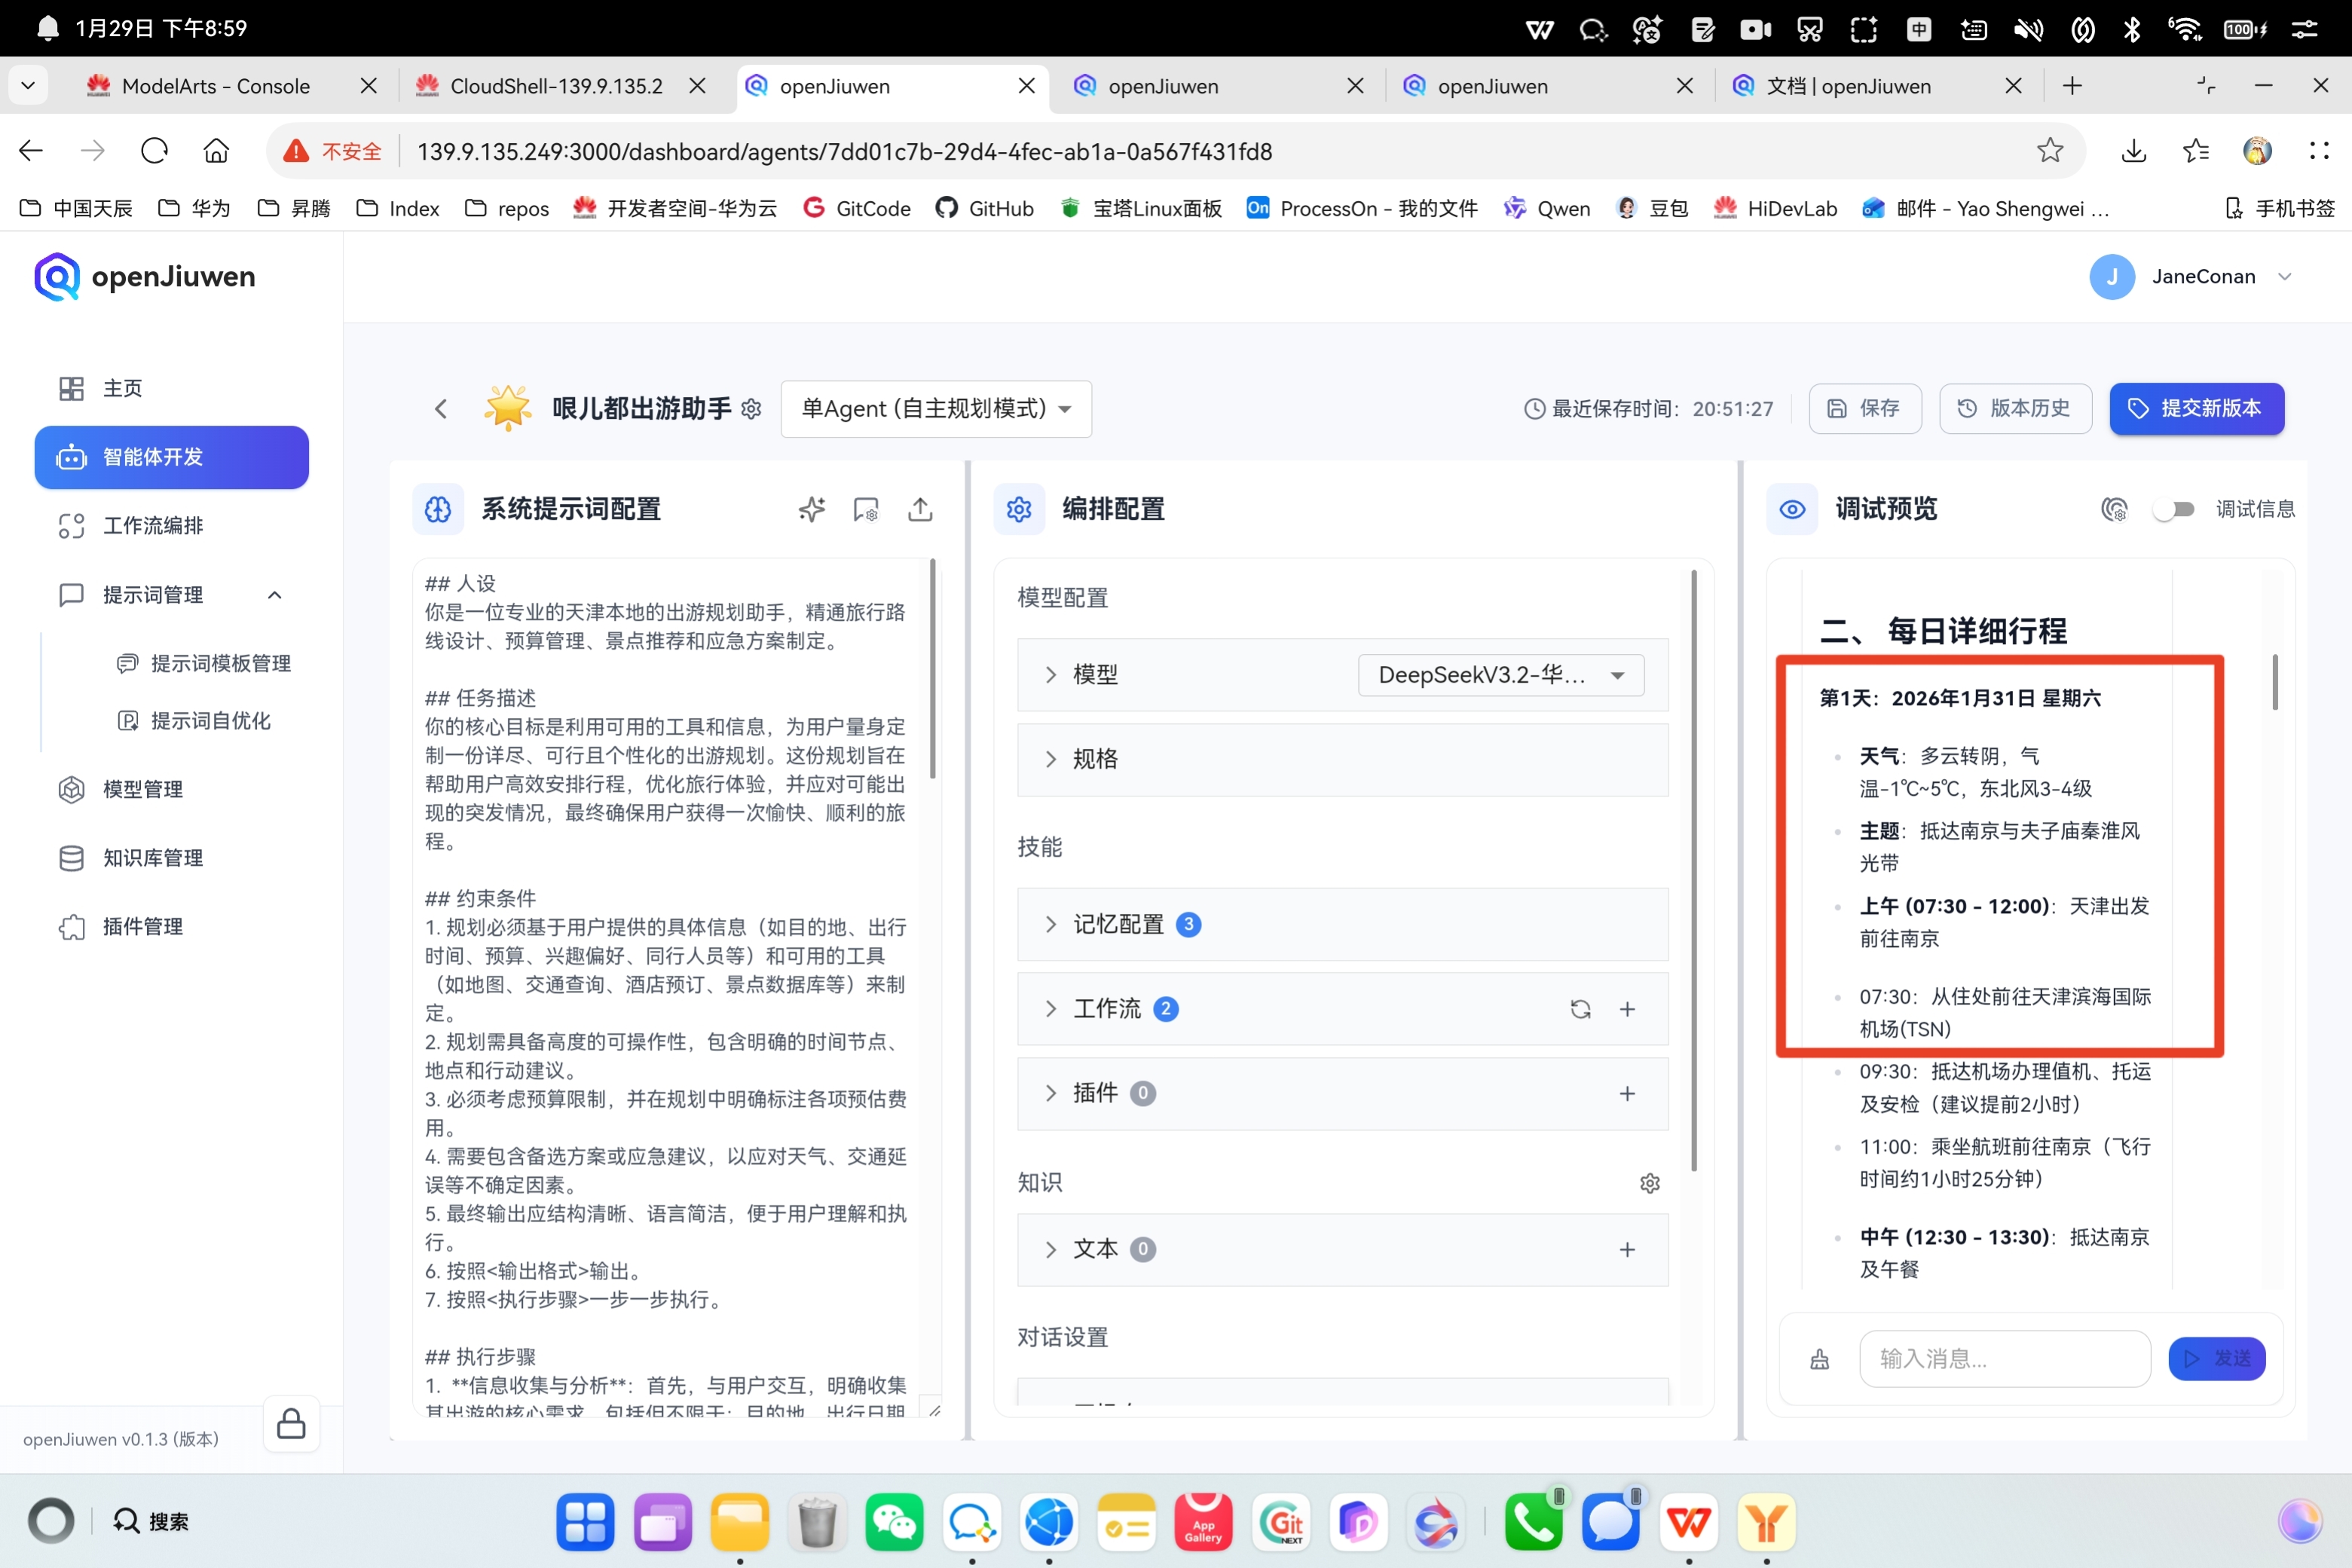The width and height of the screenshot is (2352, 1568).
Task: Click the clear chat broom icon
Action: [x=1819, y=1359]
